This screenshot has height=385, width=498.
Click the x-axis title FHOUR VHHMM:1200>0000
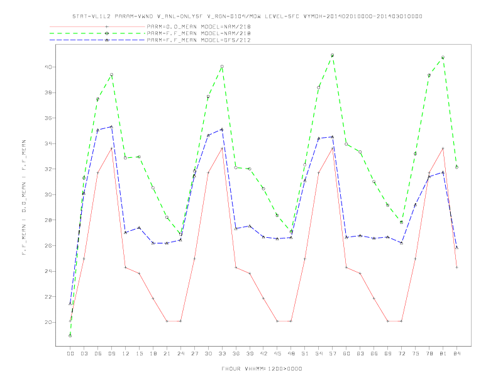(x=262, y=369)
